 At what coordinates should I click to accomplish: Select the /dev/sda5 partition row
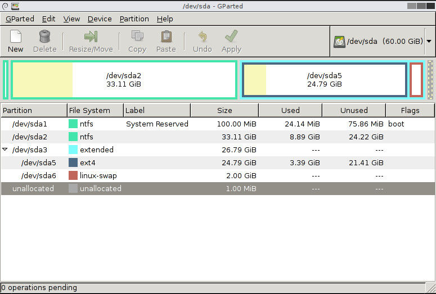coord(218,162)
